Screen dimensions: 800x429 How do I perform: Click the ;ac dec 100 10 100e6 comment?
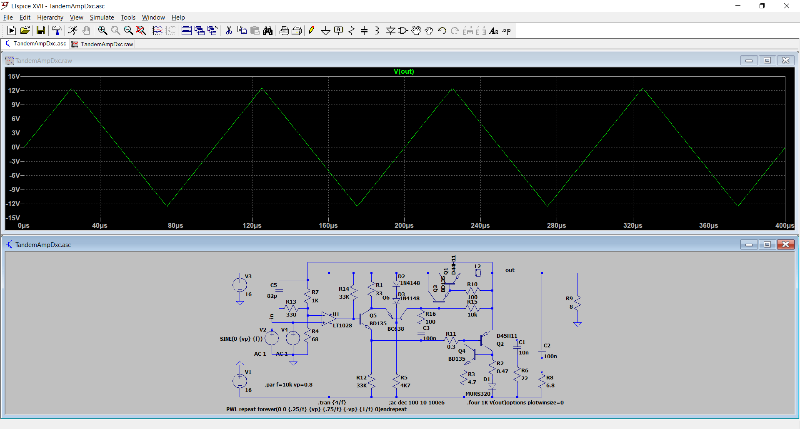point(417,402)
